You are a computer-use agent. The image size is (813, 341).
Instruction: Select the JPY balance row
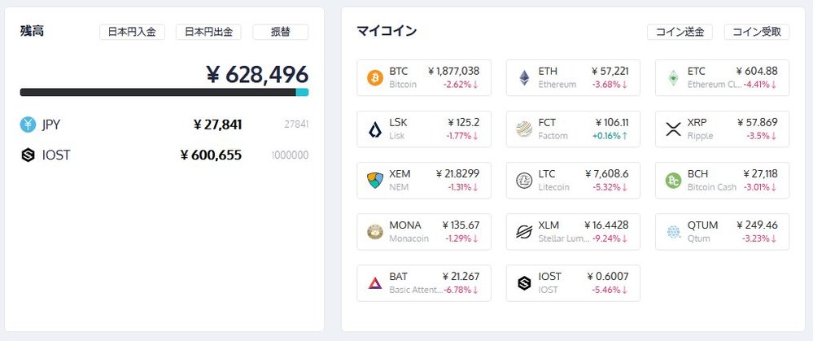coord(164,125)
